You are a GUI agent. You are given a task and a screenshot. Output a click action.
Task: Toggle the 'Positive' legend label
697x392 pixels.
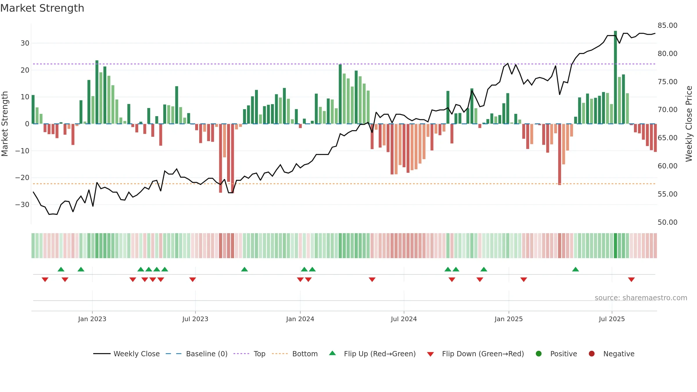point(564,354)
